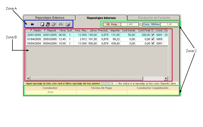The image size is (203, 127).
Task: Click the F. Gasto column header
Action: [x=34, y=30]
